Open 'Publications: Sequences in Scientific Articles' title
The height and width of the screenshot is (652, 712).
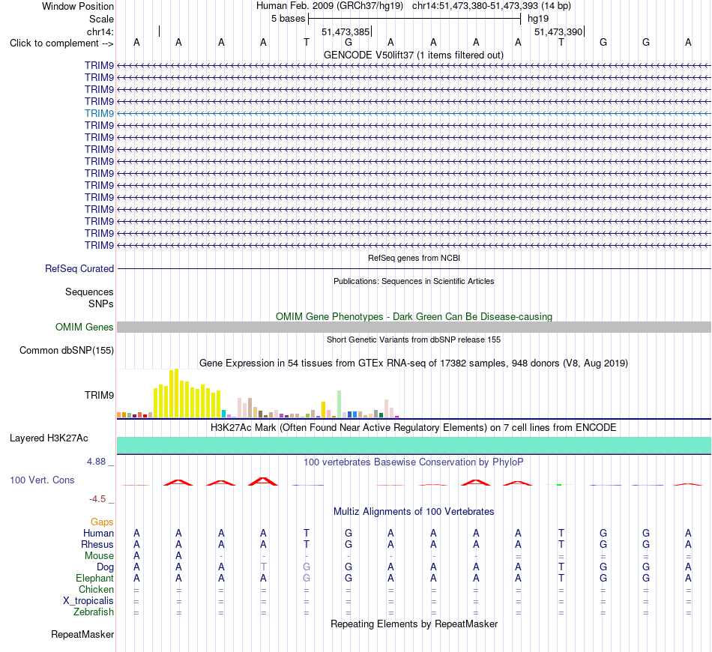pos(414,281)
